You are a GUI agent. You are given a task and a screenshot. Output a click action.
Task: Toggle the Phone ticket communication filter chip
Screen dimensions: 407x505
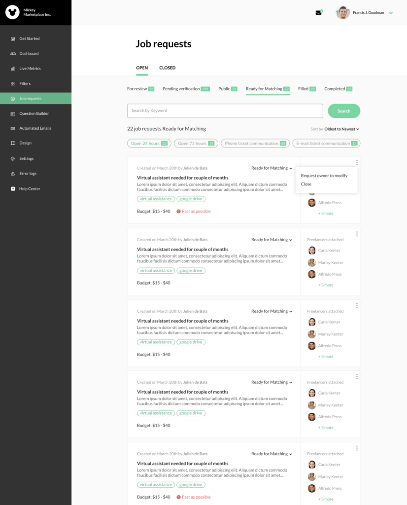click(x=255, y=144)
